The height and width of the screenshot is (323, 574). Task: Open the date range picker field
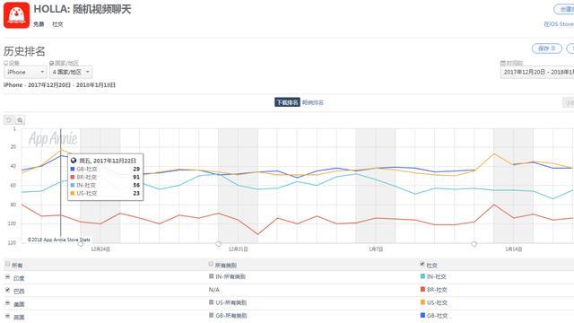(537, 72)
